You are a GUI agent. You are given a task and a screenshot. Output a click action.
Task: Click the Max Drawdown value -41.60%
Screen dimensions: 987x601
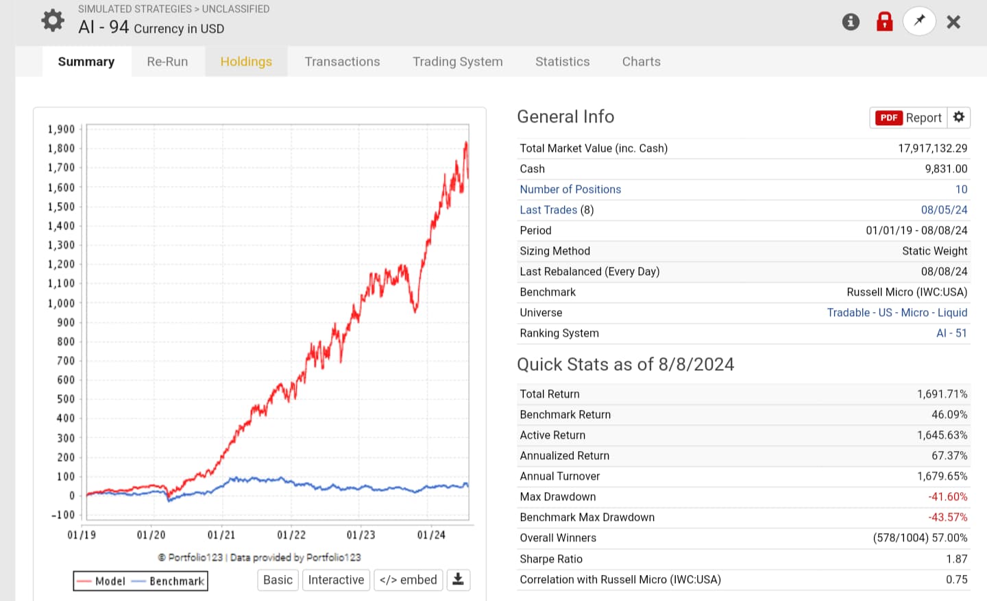(x=948, y=497)
